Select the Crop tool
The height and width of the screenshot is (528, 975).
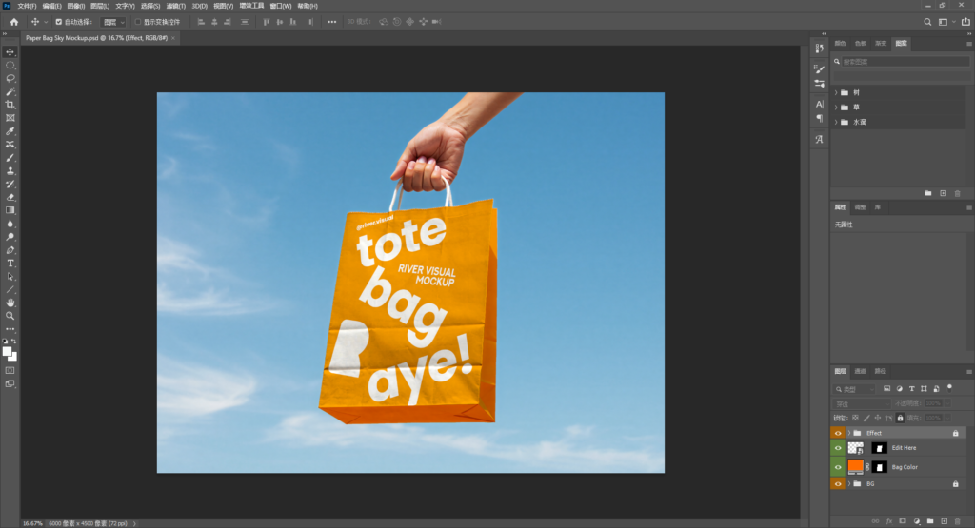[10, 105]
